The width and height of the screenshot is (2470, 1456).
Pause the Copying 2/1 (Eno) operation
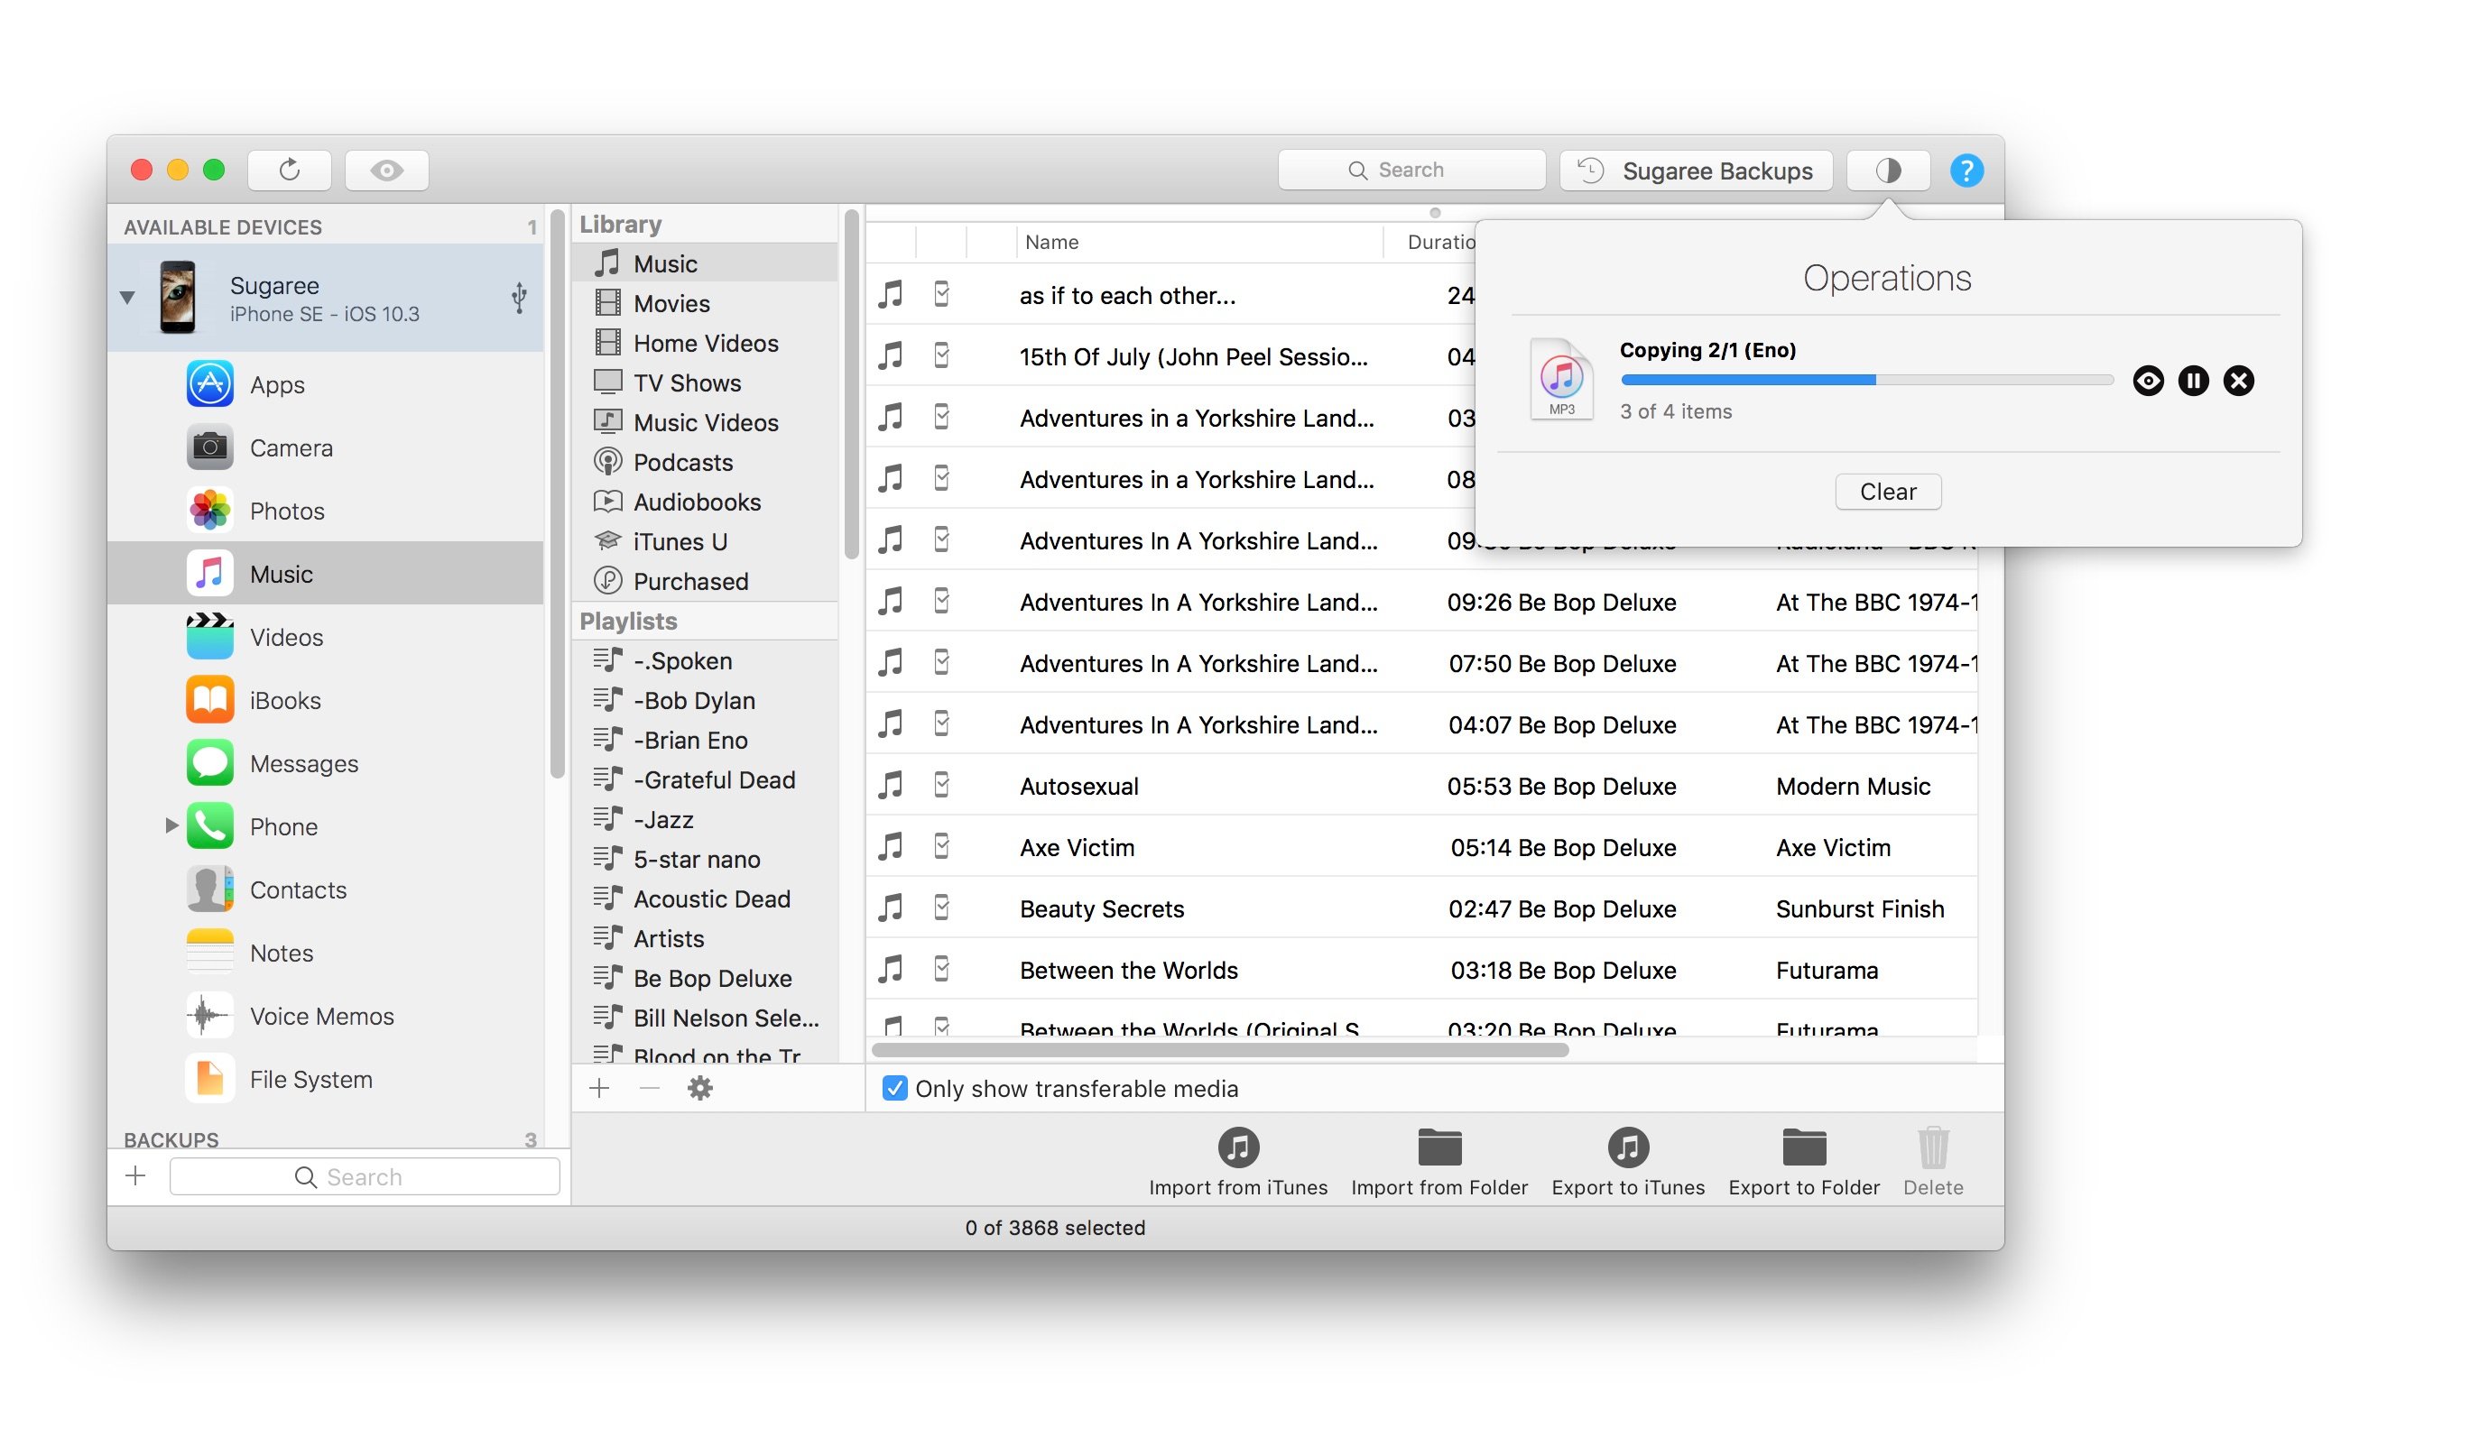coord(2193,381)
